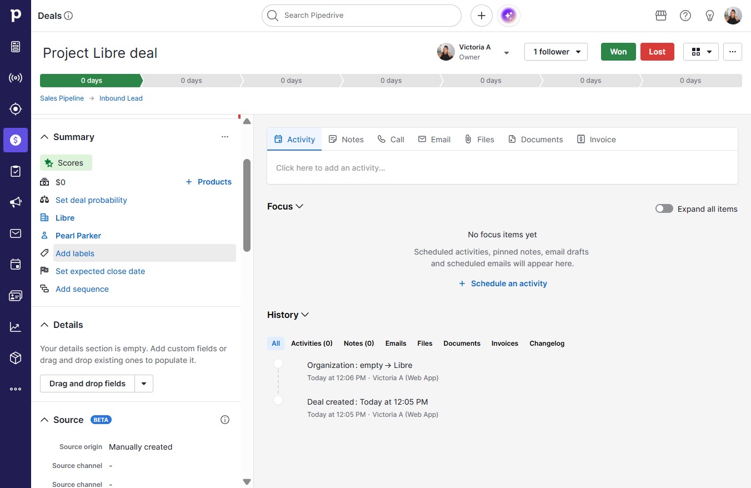Open the layout view grid dropdown

coord(701,52)
